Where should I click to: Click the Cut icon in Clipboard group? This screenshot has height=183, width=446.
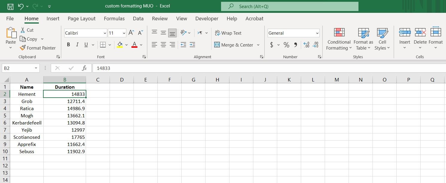point(27,30)
